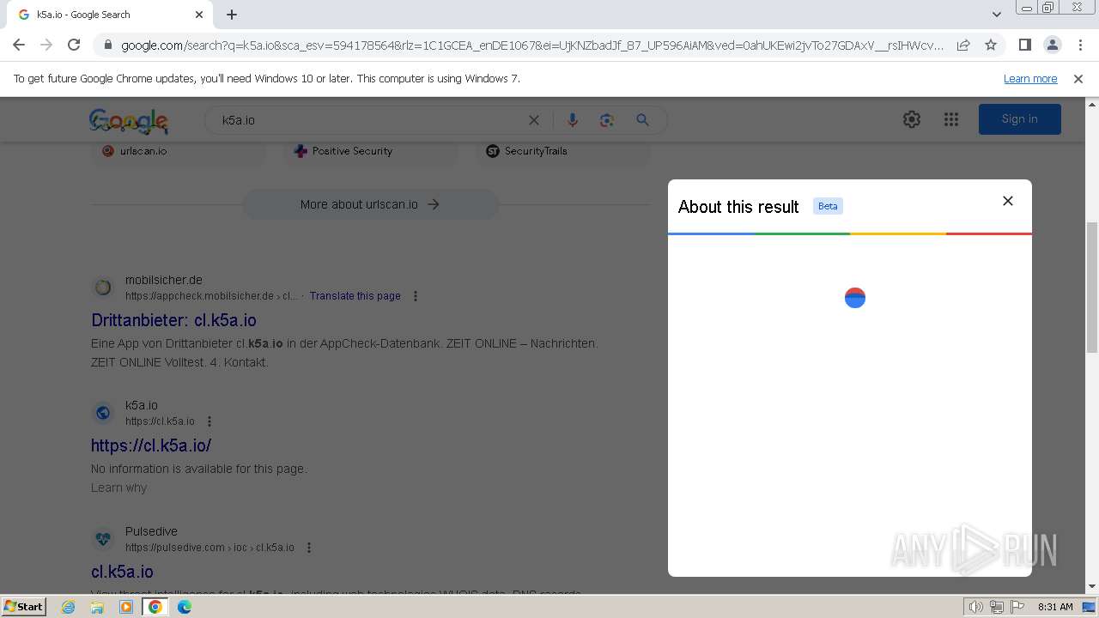Viewport: 1099px width, 618px height.
Task: Open a new tab with plus button
Action: [x=232, y=15]
